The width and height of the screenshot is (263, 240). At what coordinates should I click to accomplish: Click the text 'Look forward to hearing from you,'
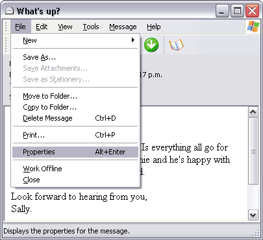coord(79,197)
